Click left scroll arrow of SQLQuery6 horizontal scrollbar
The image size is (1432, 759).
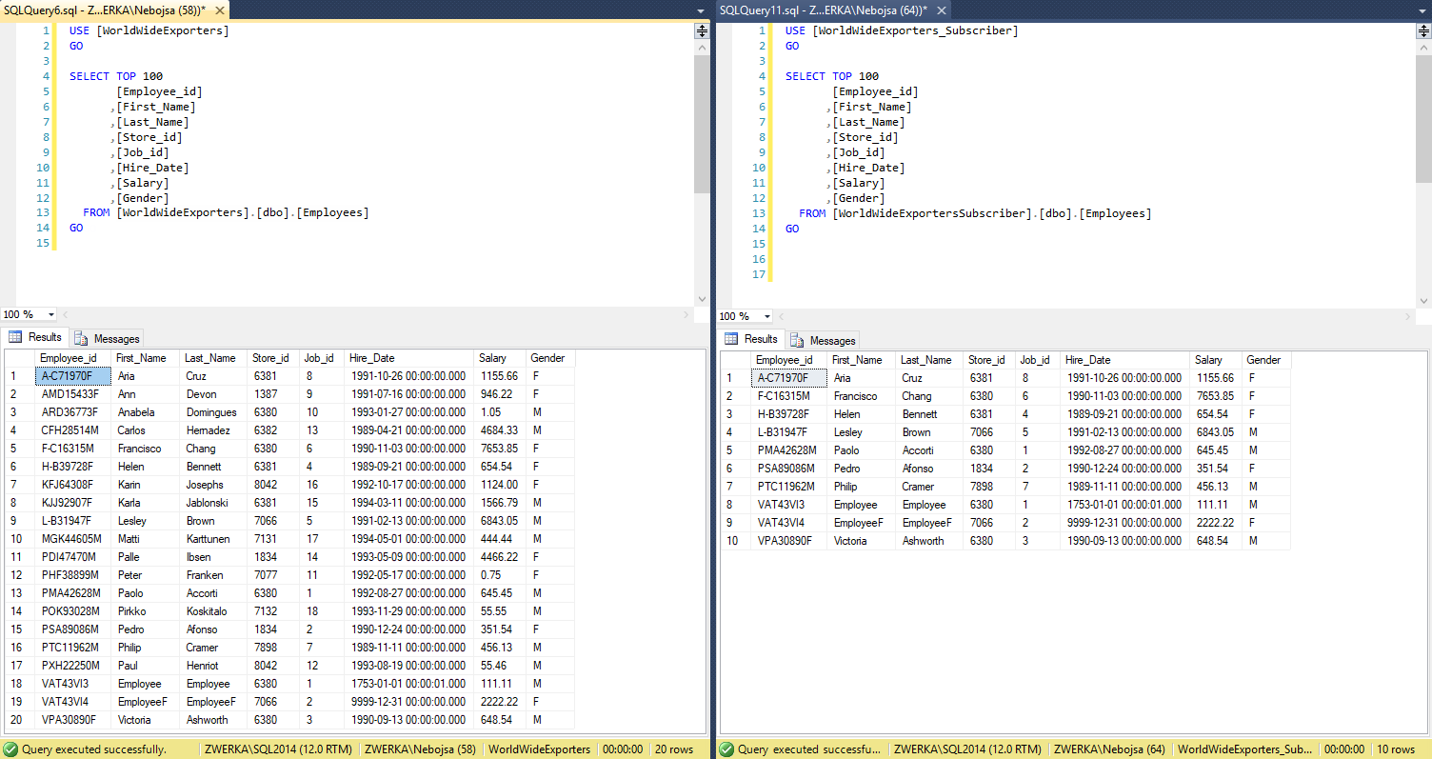[x=66, y=314]
